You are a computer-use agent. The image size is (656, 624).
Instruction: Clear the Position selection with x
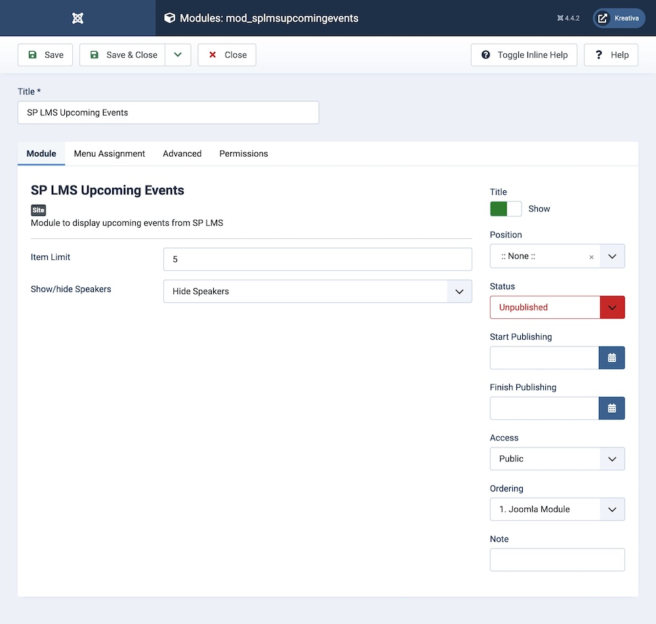pyautogui.click(x=591, y=257)
